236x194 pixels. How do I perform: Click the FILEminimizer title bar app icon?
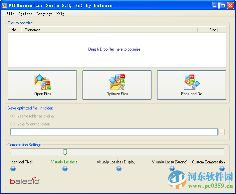coord(5,5)
